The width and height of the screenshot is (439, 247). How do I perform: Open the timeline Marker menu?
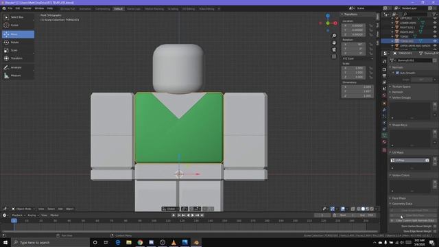54,215
